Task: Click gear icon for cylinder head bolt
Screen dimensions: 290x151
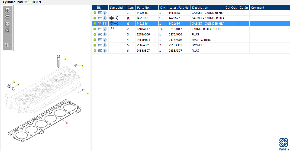Action: [95, 29]
